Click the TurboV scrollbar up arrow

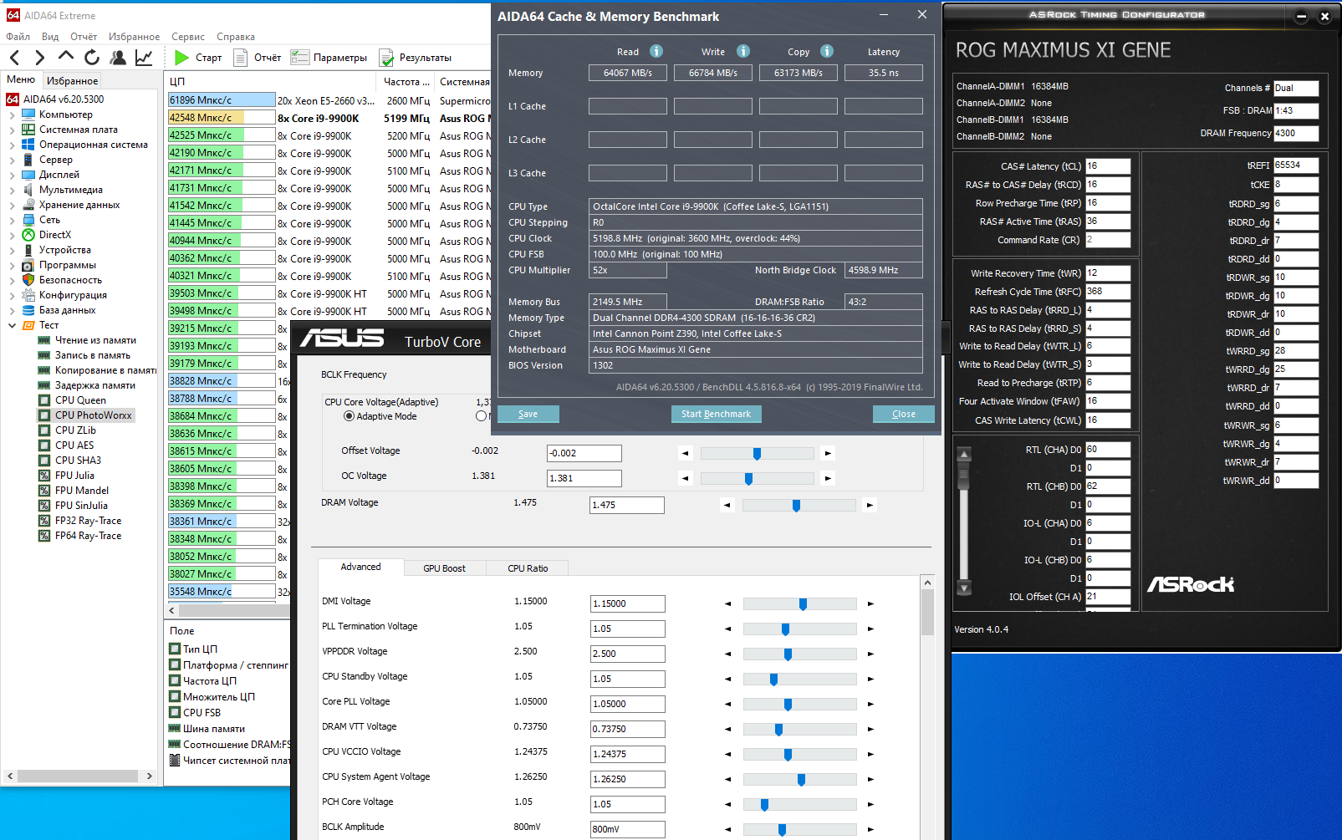(927, 583)
